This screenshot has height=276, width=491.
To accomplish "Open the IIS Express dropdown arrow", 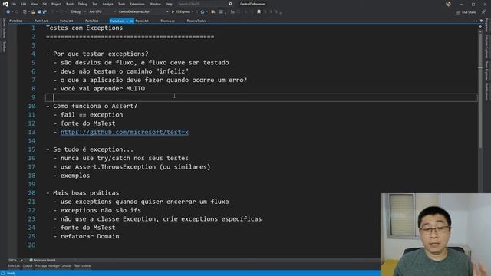I will click(x=192, y=12).
